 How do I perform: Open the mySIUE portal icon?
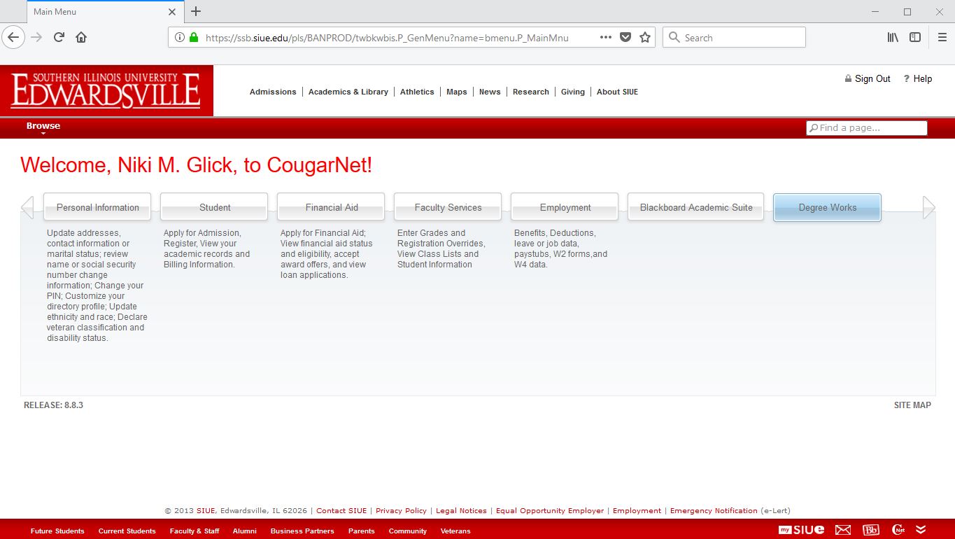801,530
